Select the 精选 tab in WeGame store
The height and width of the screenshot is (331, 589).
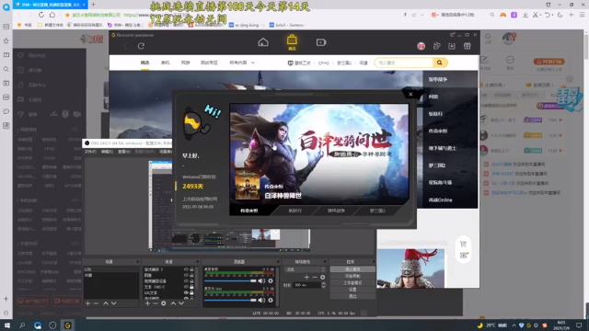[145, 63]
